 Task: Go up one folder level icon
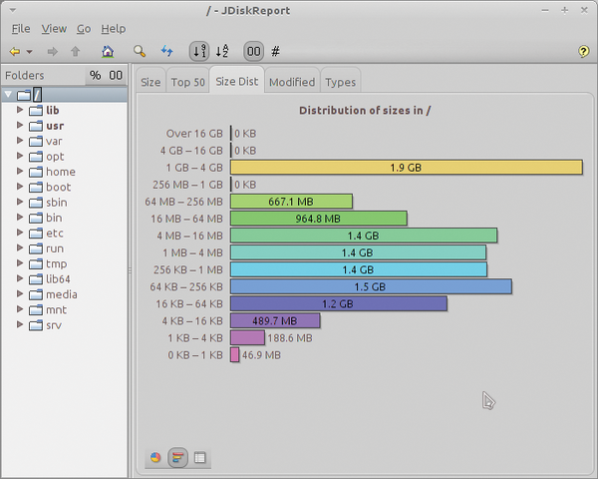(76, 51)
